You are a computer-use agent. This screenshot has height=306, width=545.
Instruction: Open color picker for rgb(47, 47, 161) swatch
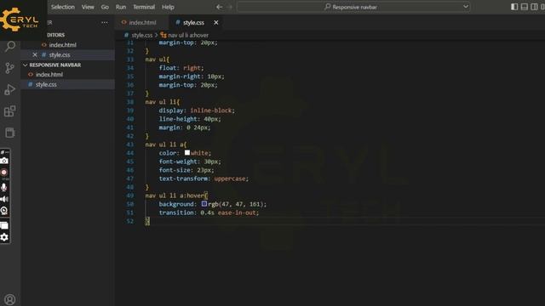[x=204, y=204]
